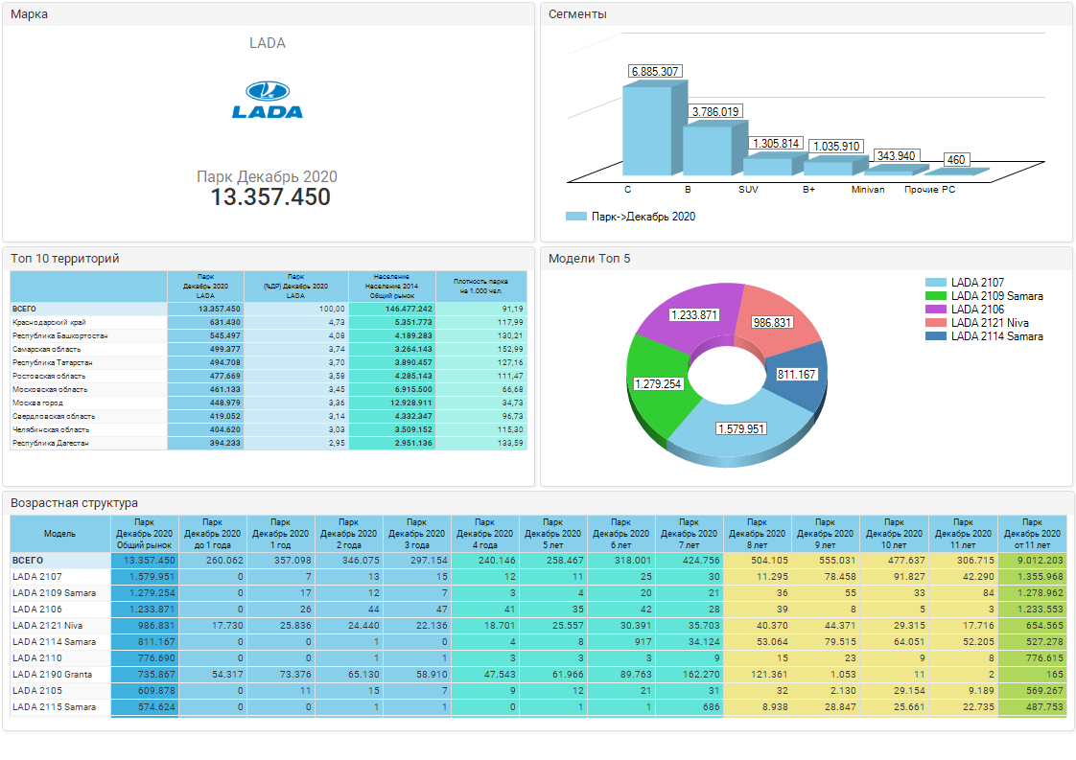The width and height of the screenshot is (1076, 760).
Task: Click the LADA logo image
Action: coord(268,100)
